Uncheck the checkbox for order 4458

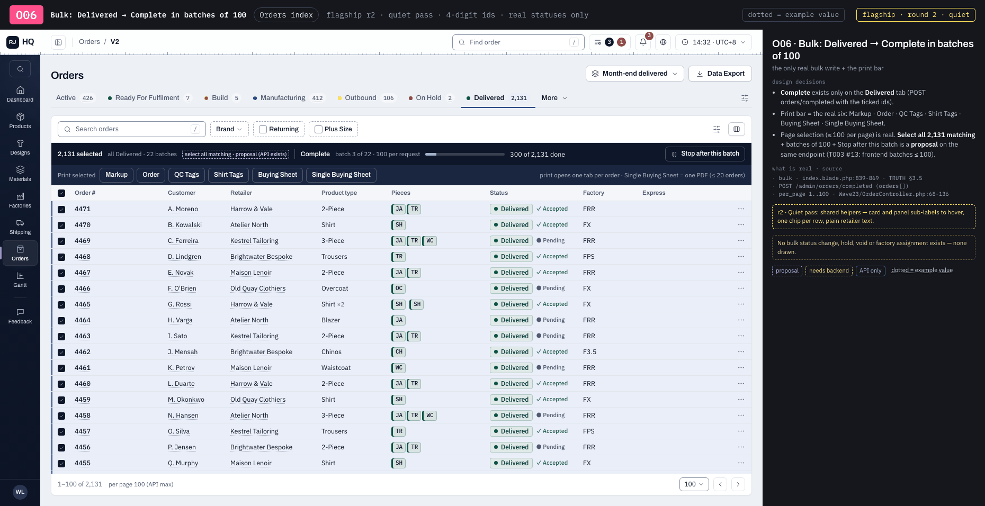point(61,415)
